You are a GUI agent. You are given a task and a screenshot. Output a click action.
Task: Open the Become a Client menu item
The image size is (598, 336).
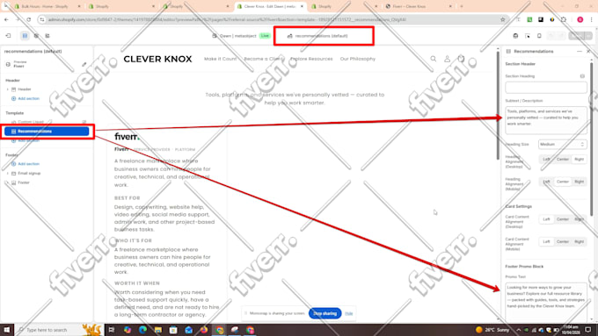coord(263,59)
